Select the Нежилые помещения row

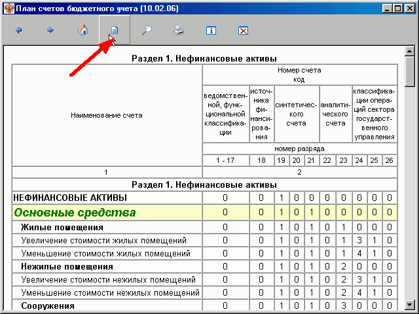pyautogui.click(x=204, y=266)
